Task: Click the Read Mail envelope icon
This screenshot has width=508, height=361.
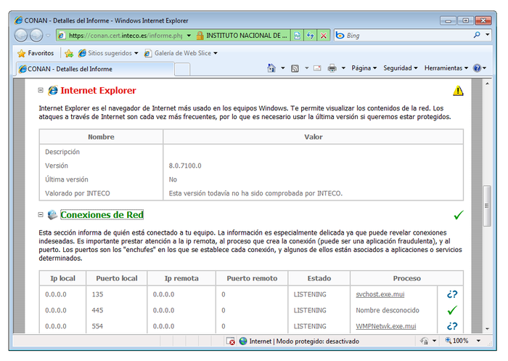Action: [x=318, y=68]
